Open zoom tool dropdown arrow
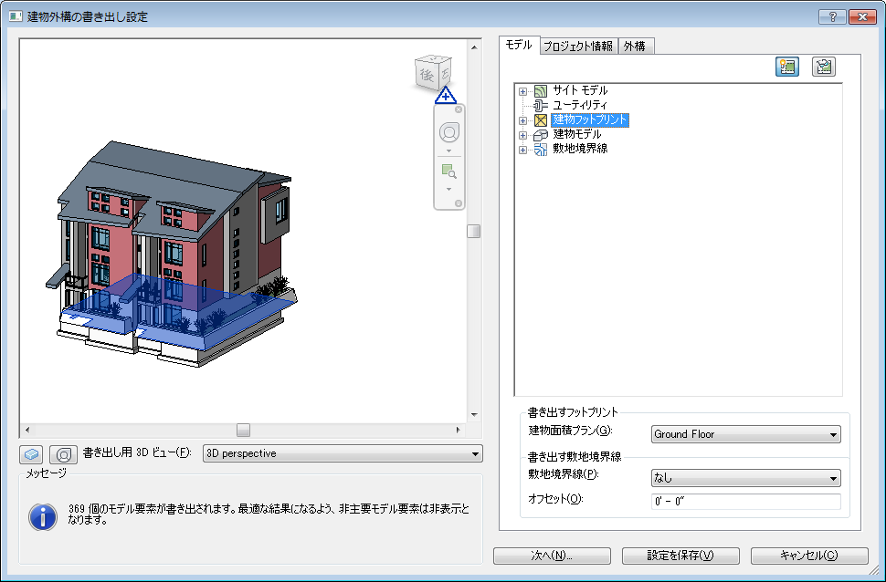Image resolution: width=886 pixels, height=582 pixels. coord(449,189)
